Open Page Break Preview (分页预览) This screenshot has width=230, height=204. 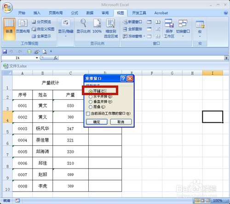pyautogui.click(x=41, y=22)
